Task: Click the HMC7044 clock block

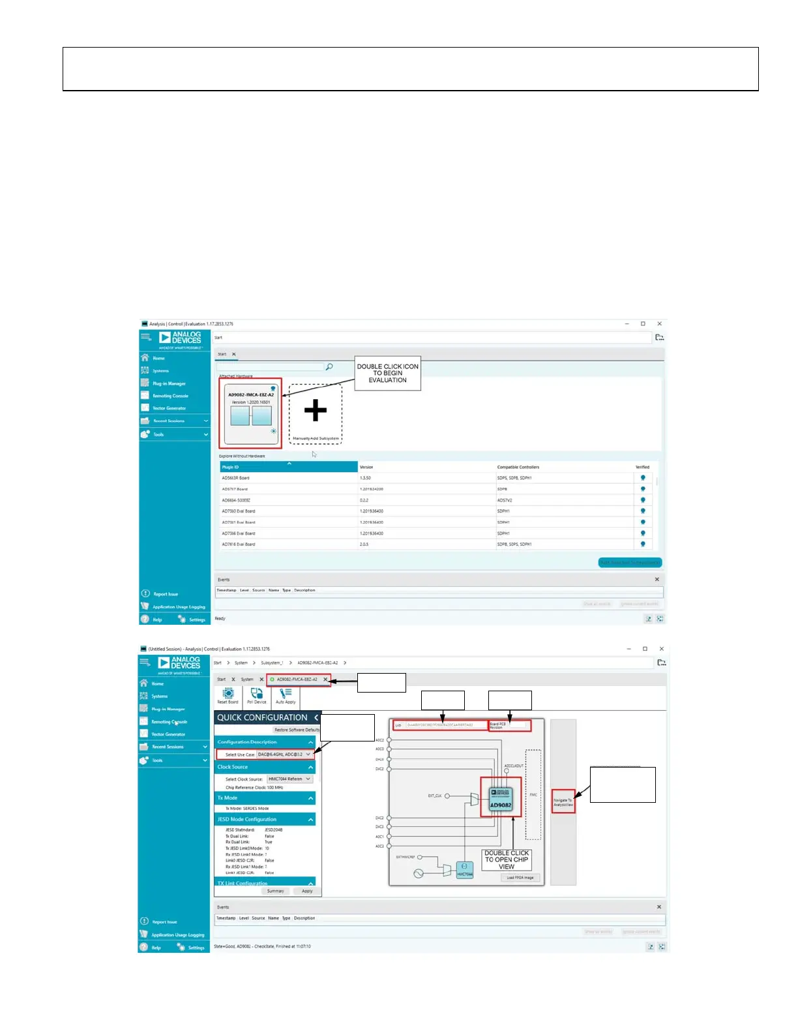Action: click(464, 870)
